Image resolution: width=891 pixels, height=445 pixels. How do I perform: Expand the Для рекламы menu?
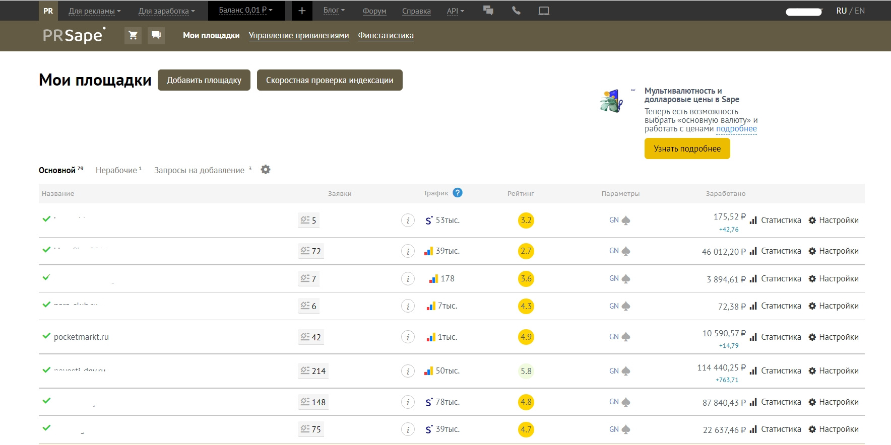point(94,11)
